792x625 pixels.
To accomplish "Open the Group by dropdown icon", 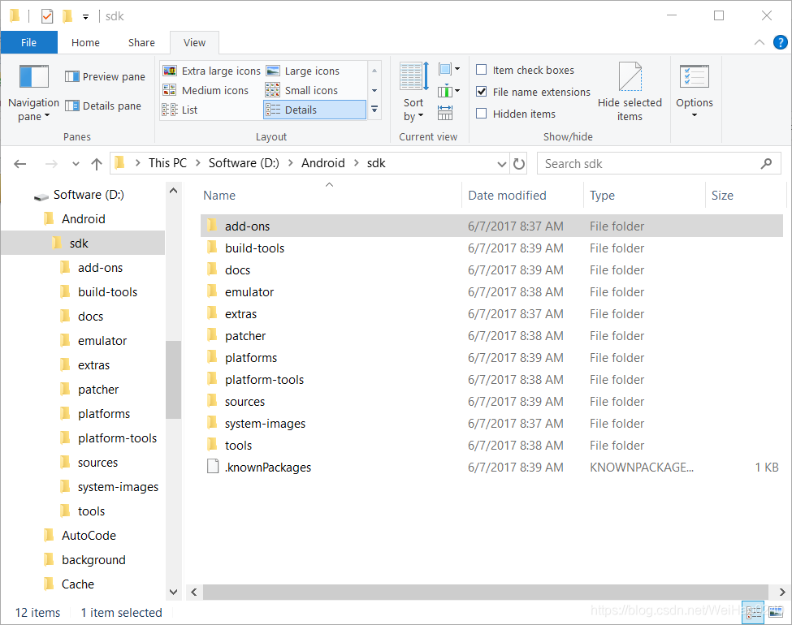I will click(x=449, y=69).
